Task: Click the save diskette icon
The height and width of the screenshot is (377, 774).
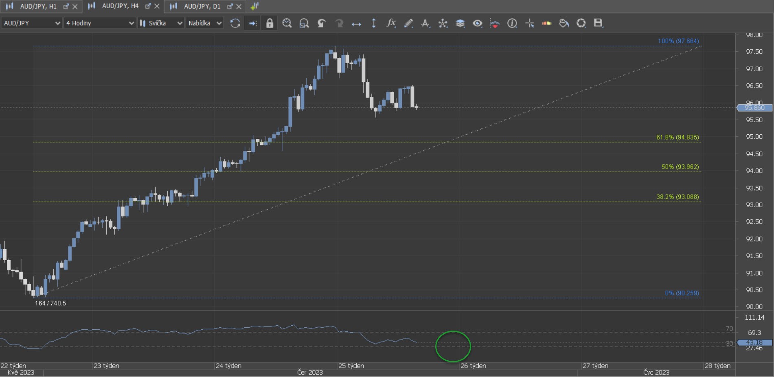Action: click(x=598, y=23)
